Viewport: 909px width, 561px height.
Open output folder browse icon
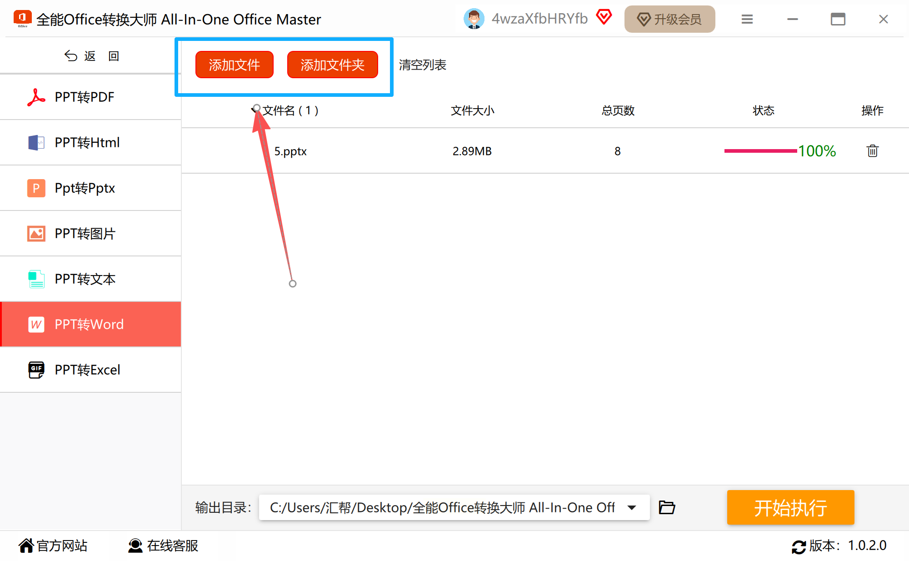(x=667, y=507)
